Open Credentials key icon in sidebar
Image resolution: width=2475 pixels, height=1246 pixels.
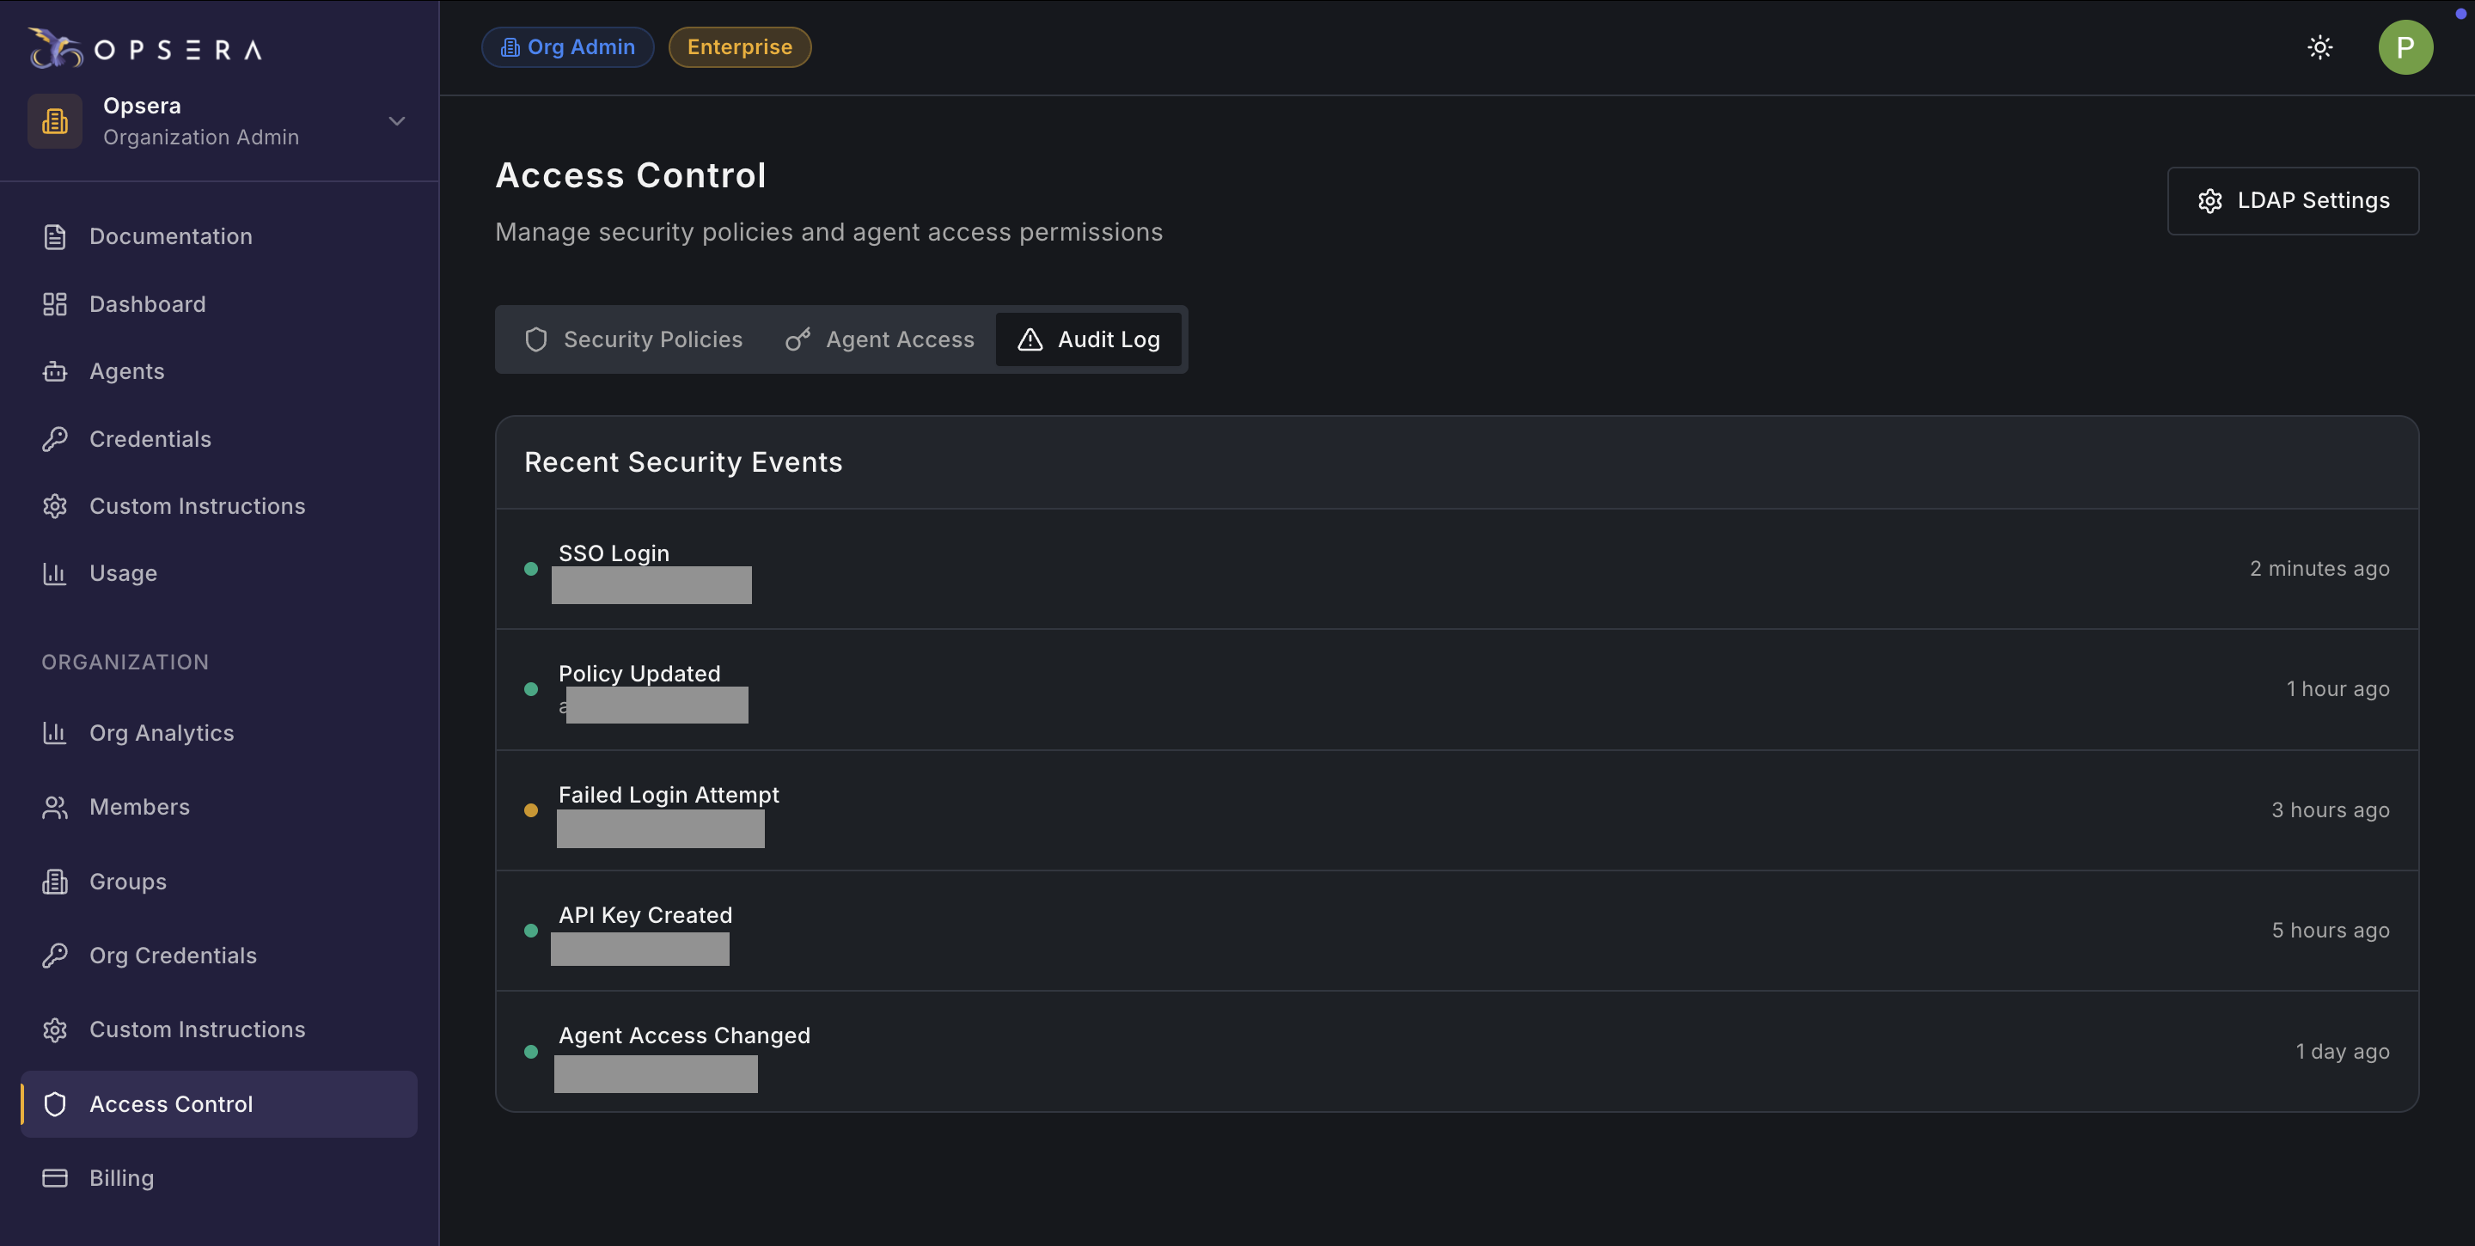(55, 439)
